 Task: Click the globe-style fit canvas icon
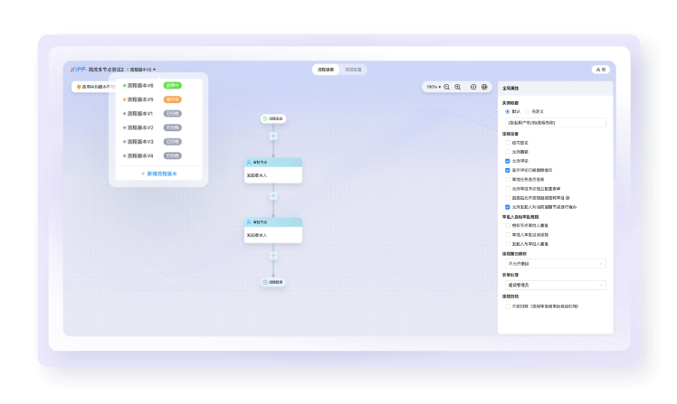(484, 87)
